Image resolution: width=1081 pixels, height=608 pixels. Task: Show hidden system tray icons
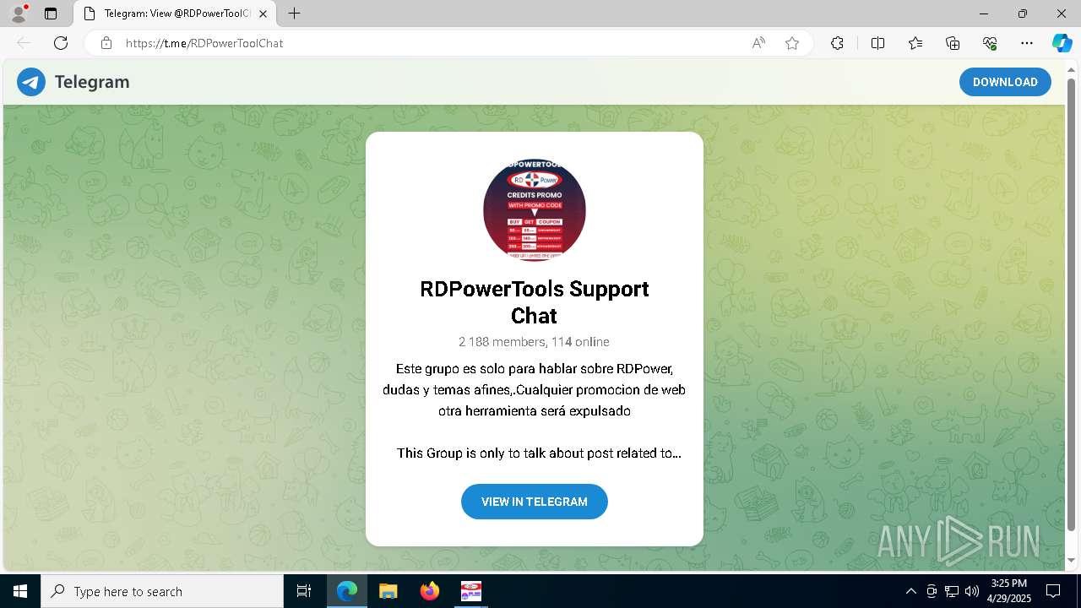pyautogui.click(x=910, y=591)
